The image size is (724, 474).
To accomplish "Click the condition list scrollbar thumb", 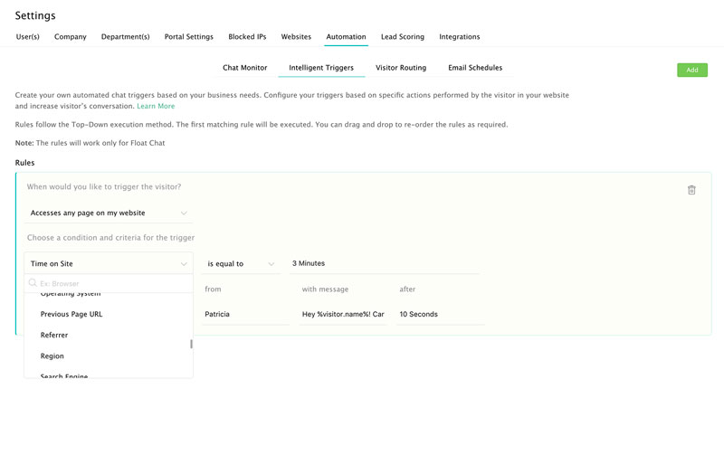I will [x=191, y=344].
